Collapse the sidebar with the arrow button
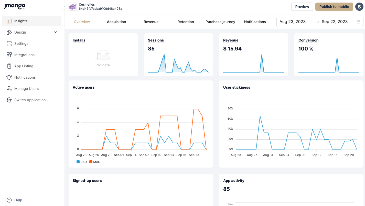Image resolution: width=365 pixels, height=206 pixels. pos(65,6)
